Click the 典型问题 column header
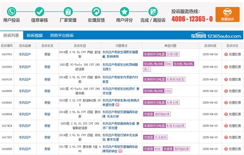Screen dimensions: 244x155 tap(170, 45)
